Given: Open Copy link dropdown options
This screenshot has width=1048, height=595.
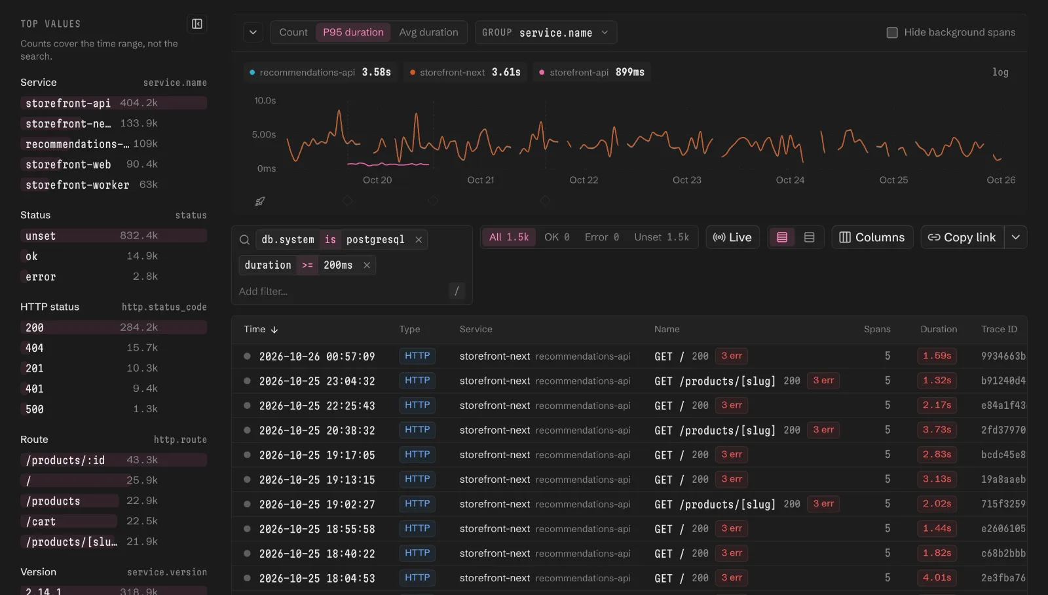Looking at the screenshot, I should click(1016, 237).
